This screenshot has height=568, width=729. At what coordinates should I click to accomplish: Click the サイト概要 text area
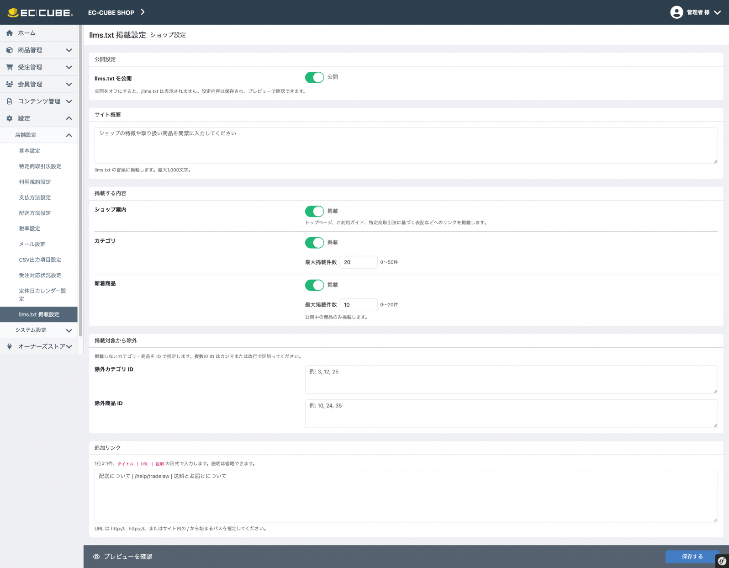406,145
